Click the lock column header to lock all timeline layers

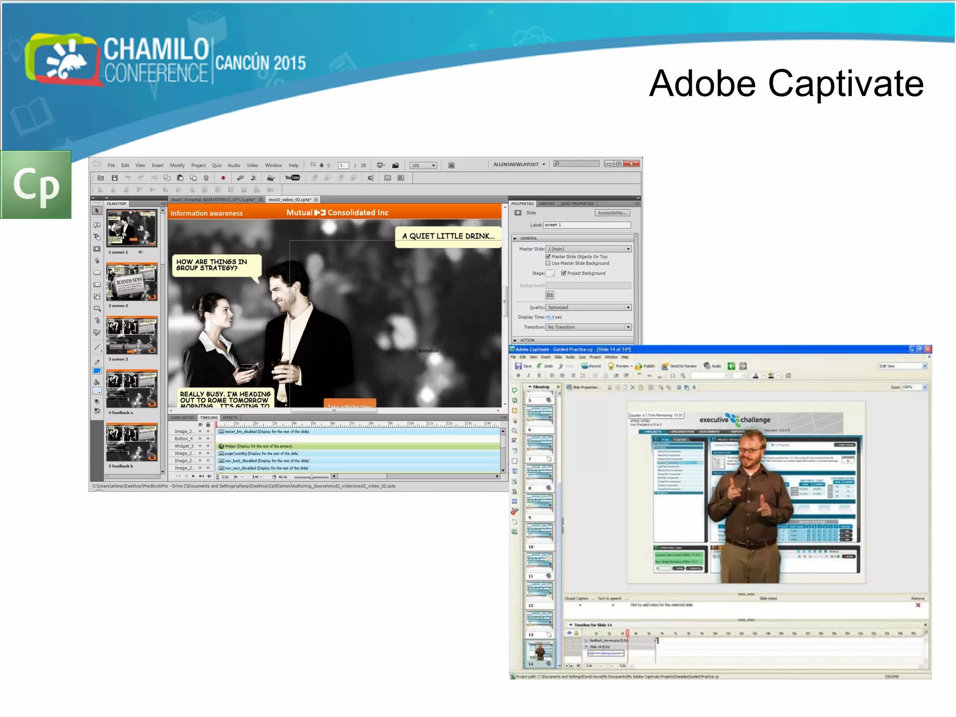tap(208, 425)
